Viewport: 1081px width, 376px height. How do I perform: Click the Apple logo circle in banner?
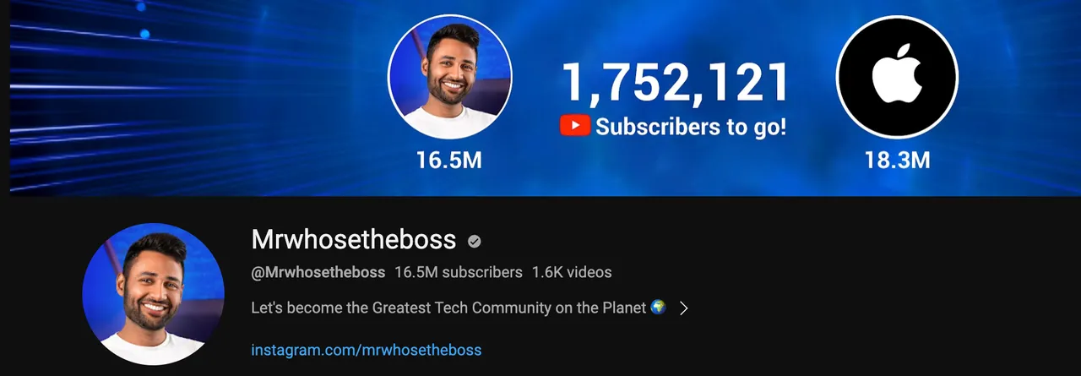[897, 77]
